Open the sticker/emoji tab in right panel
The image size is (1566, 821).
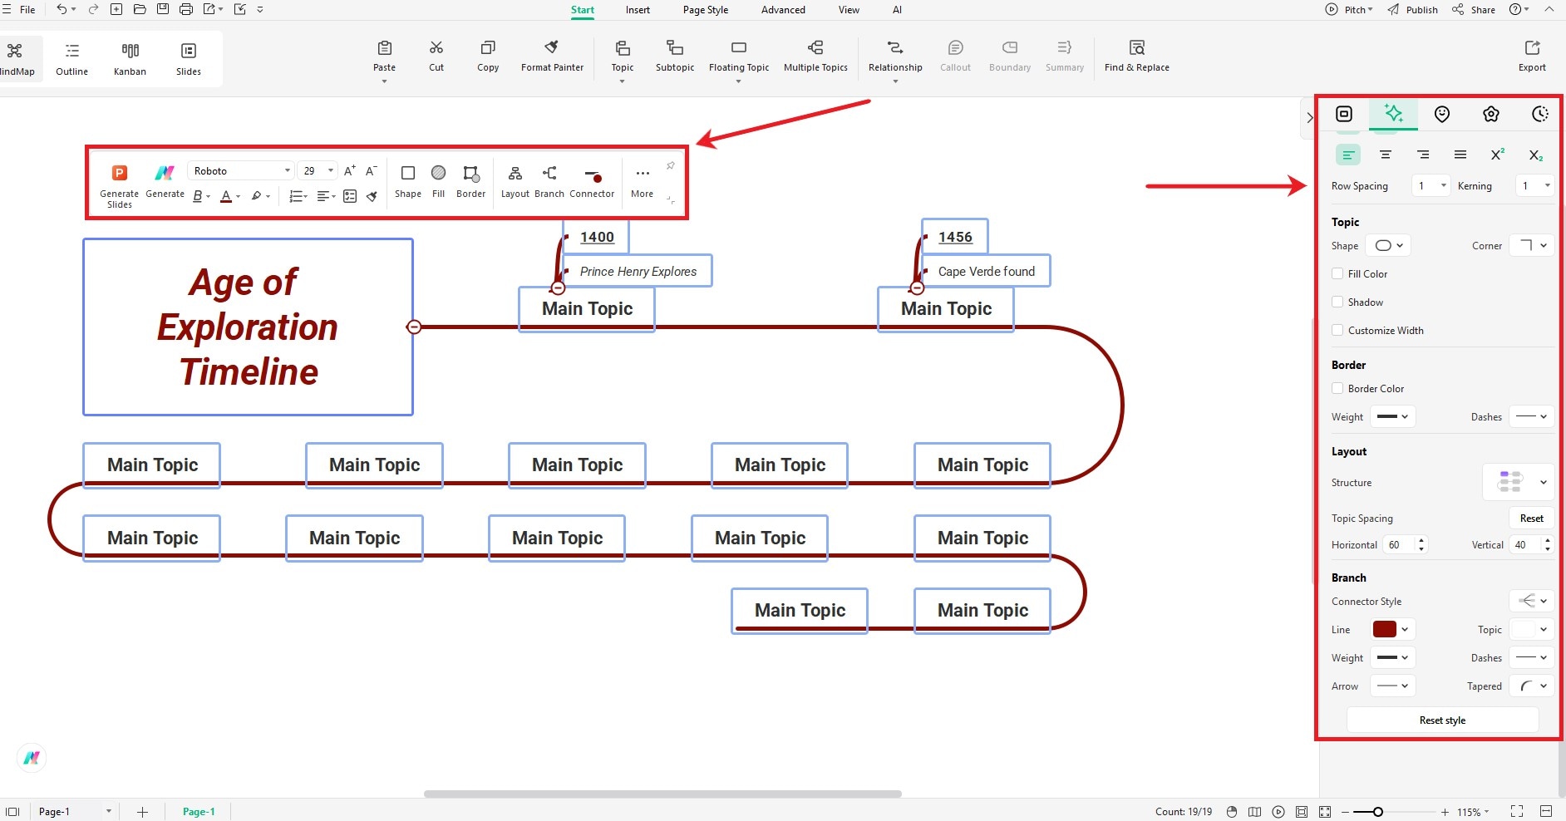tap(1442, 114)
